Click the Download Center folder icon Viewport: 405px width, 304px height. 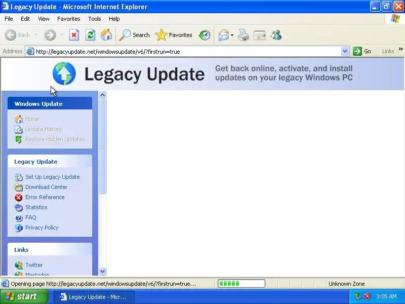19,187
